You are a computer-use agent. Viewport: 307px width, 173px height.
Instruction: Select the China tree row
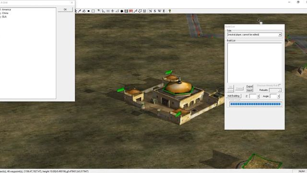pyautogui.click(x=5, y=13)
